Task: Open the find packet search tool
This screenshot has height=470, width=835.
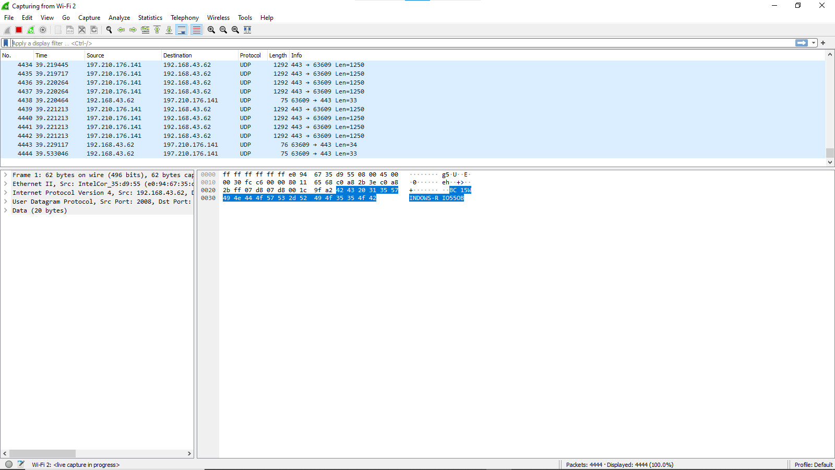Action: tap(109, 30)
